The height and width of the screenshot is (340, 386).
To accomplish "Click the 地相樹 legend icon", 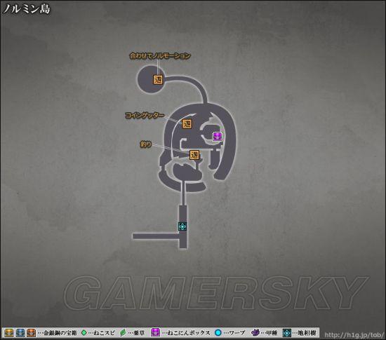I will [287, 333].
